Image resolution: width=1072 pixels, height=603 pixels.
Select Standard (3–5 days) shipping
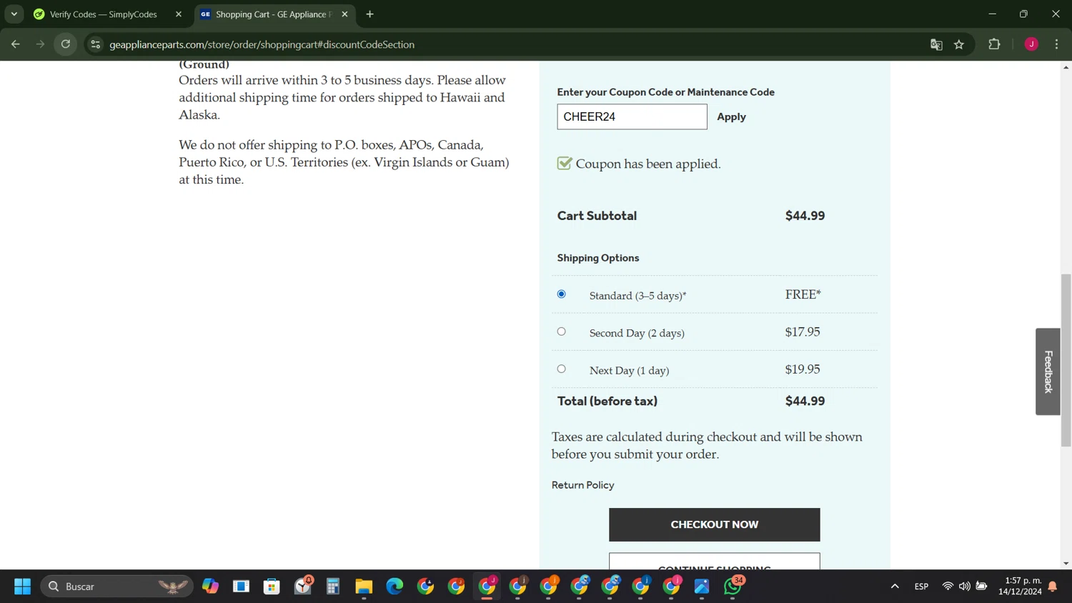[561, 294]
